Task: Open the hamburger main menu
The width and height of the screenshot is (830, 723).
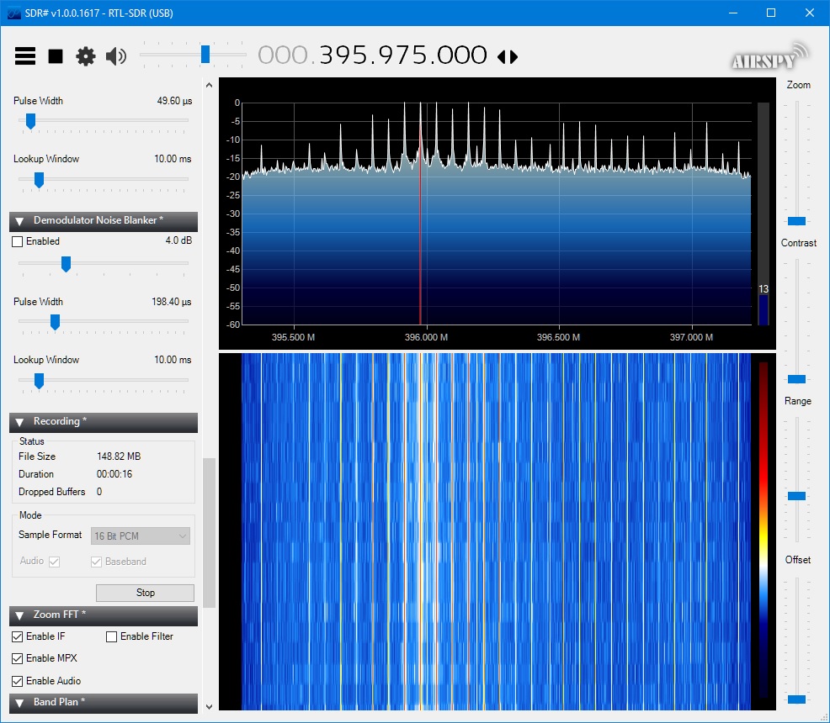Action: click(25, 55)
